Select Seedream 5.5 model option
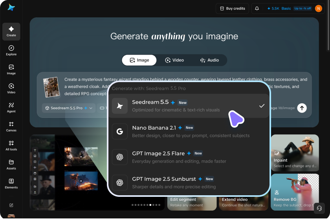330x220 pixels. click(189, 106)
